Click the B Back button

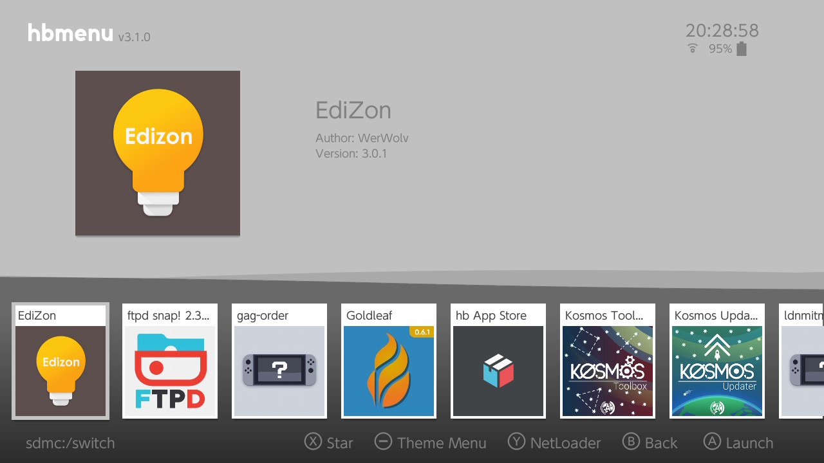coord(650,442)
